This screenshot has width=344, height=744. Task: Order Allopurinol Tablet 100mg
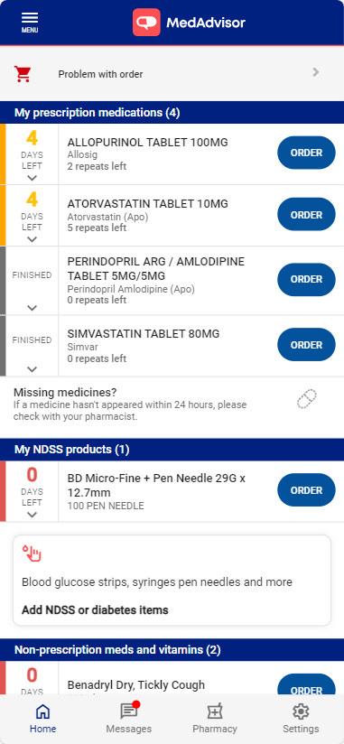click(x=306, y=153)
